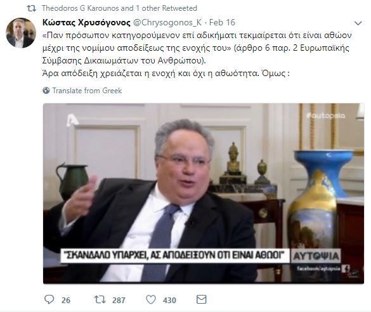The width and height of the screenshot is (371, 312).
Task: Click the ΑΥΤΟΨΙΑ caption in the image
Action: click(x=316, y=256)
